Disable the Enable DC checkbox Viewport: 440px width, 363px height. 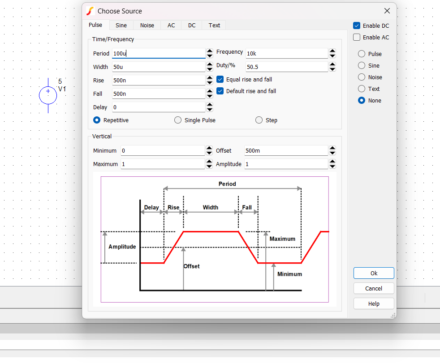[x=357, y=26]
